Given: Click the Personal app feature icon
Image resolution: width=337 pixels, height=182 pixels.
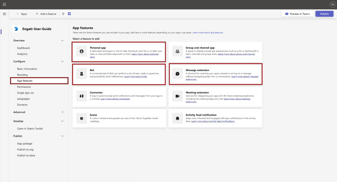Looking at the screenshot, I should pos(82,51).
